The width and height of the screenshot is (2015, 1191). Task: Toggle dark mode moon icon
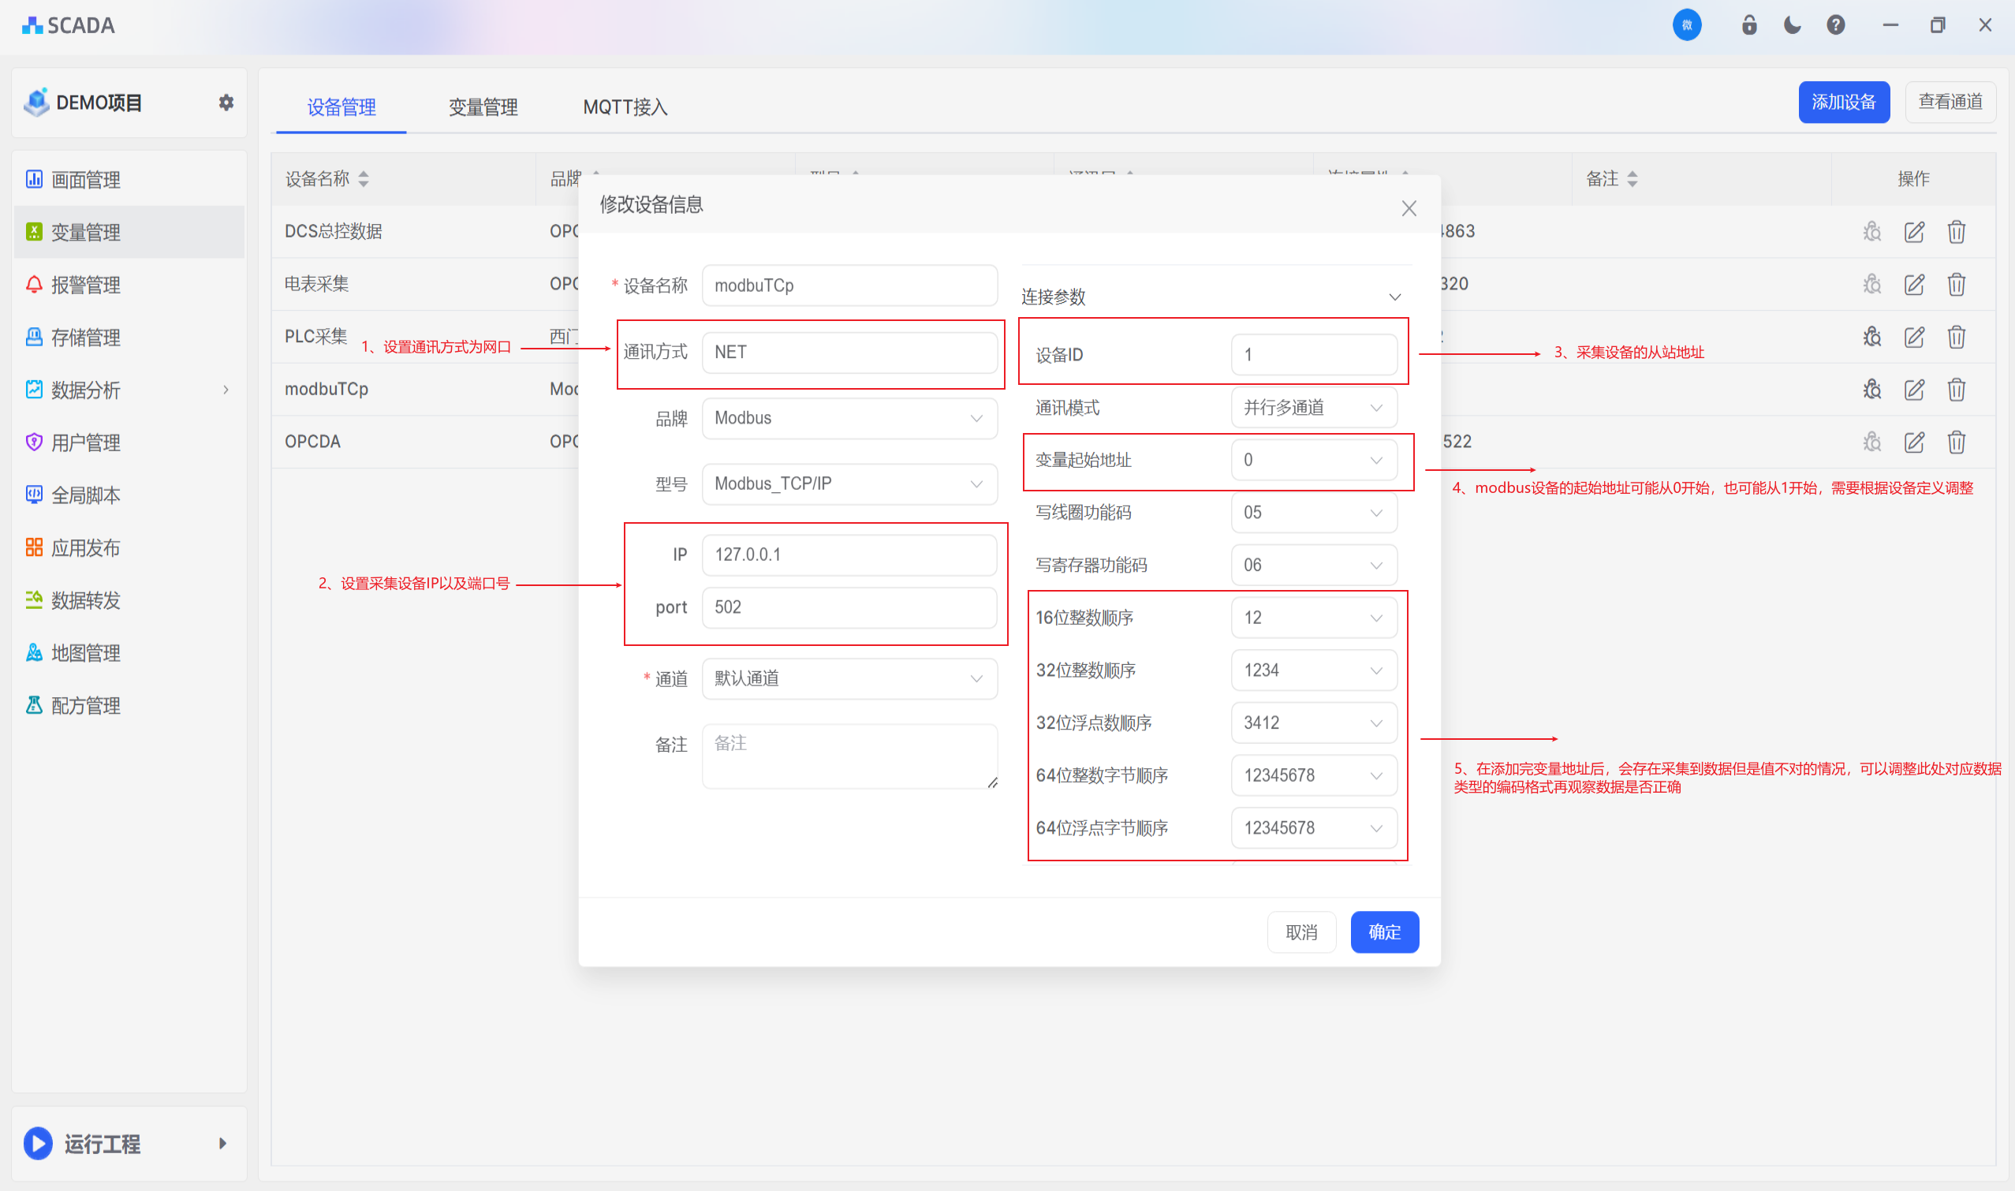point(1792,26)
